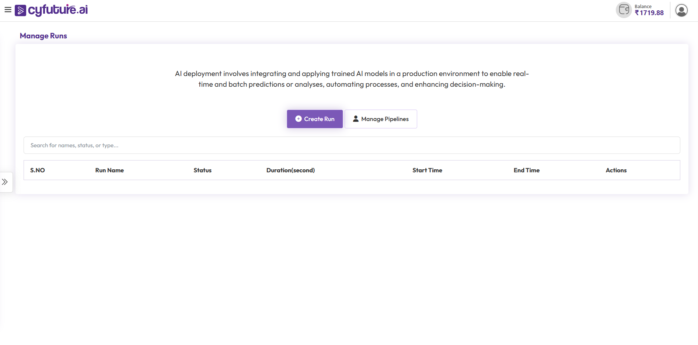This screenshot has height=345, width=698.
Task: Click the plus icon in Create Run
Action: pyautogui.click(x=299, y=119)
